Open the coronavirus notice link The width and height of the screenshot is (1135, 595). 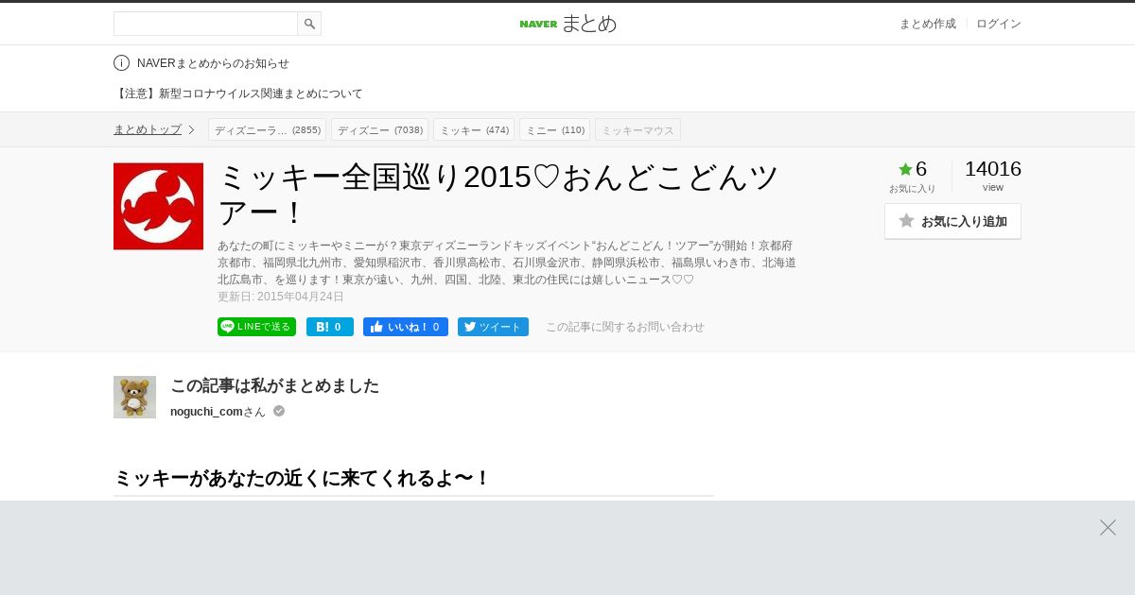238,93
